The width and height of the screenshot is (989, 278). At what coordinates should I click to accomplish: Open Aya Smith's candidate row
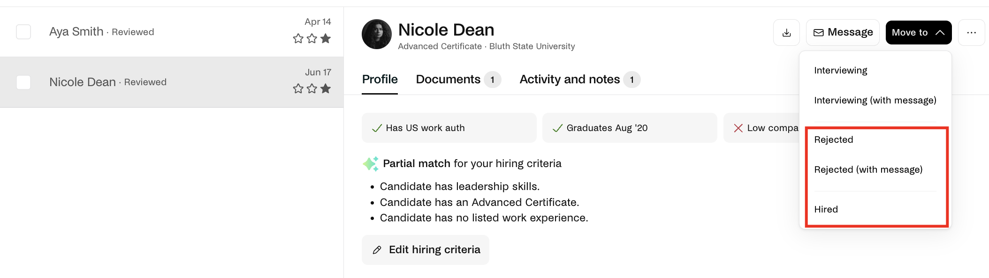click(x=172, y=32)
